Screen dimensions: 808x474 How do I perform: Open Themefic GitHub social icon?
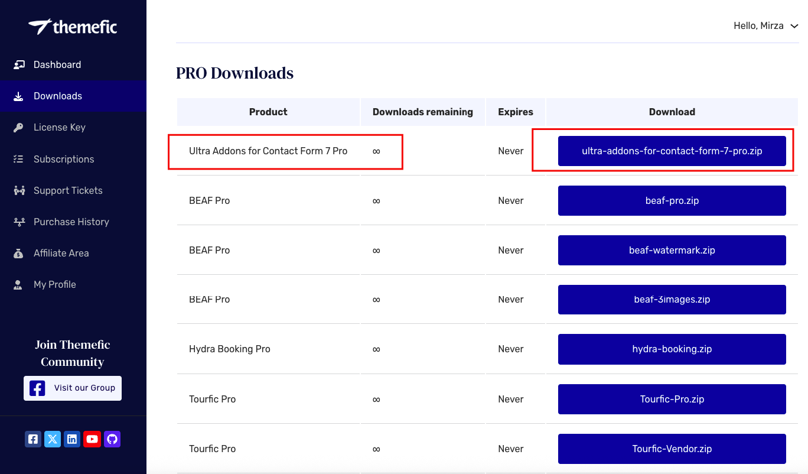(x=112, y=439)
